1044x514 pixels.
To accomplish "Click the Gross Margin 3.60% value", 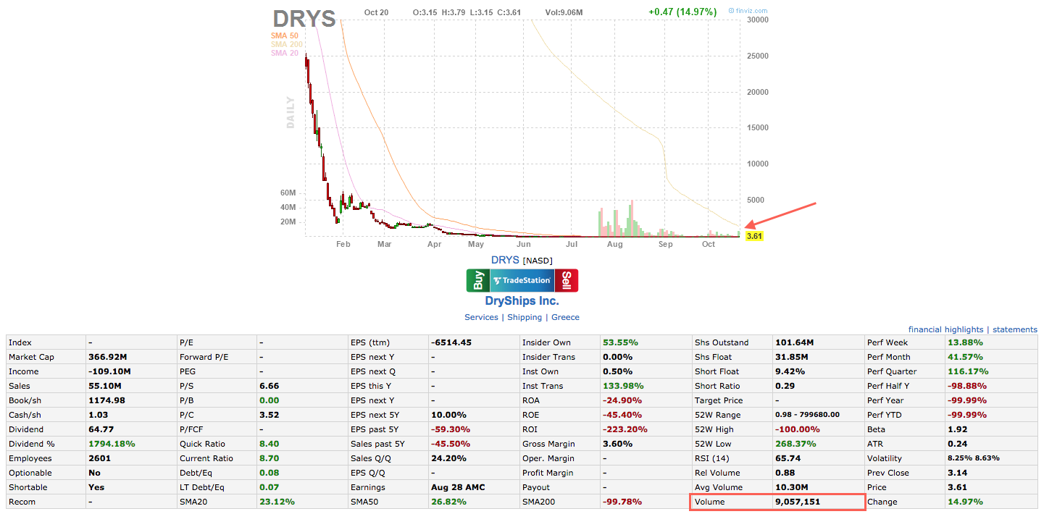I will pyautogui.click(x=617, y=444).
